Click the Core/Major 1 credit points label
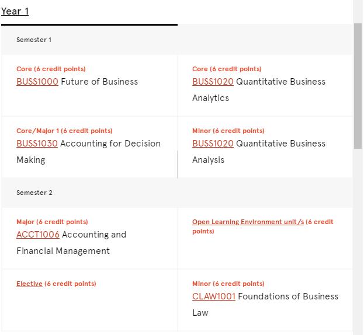 (64, 131)
